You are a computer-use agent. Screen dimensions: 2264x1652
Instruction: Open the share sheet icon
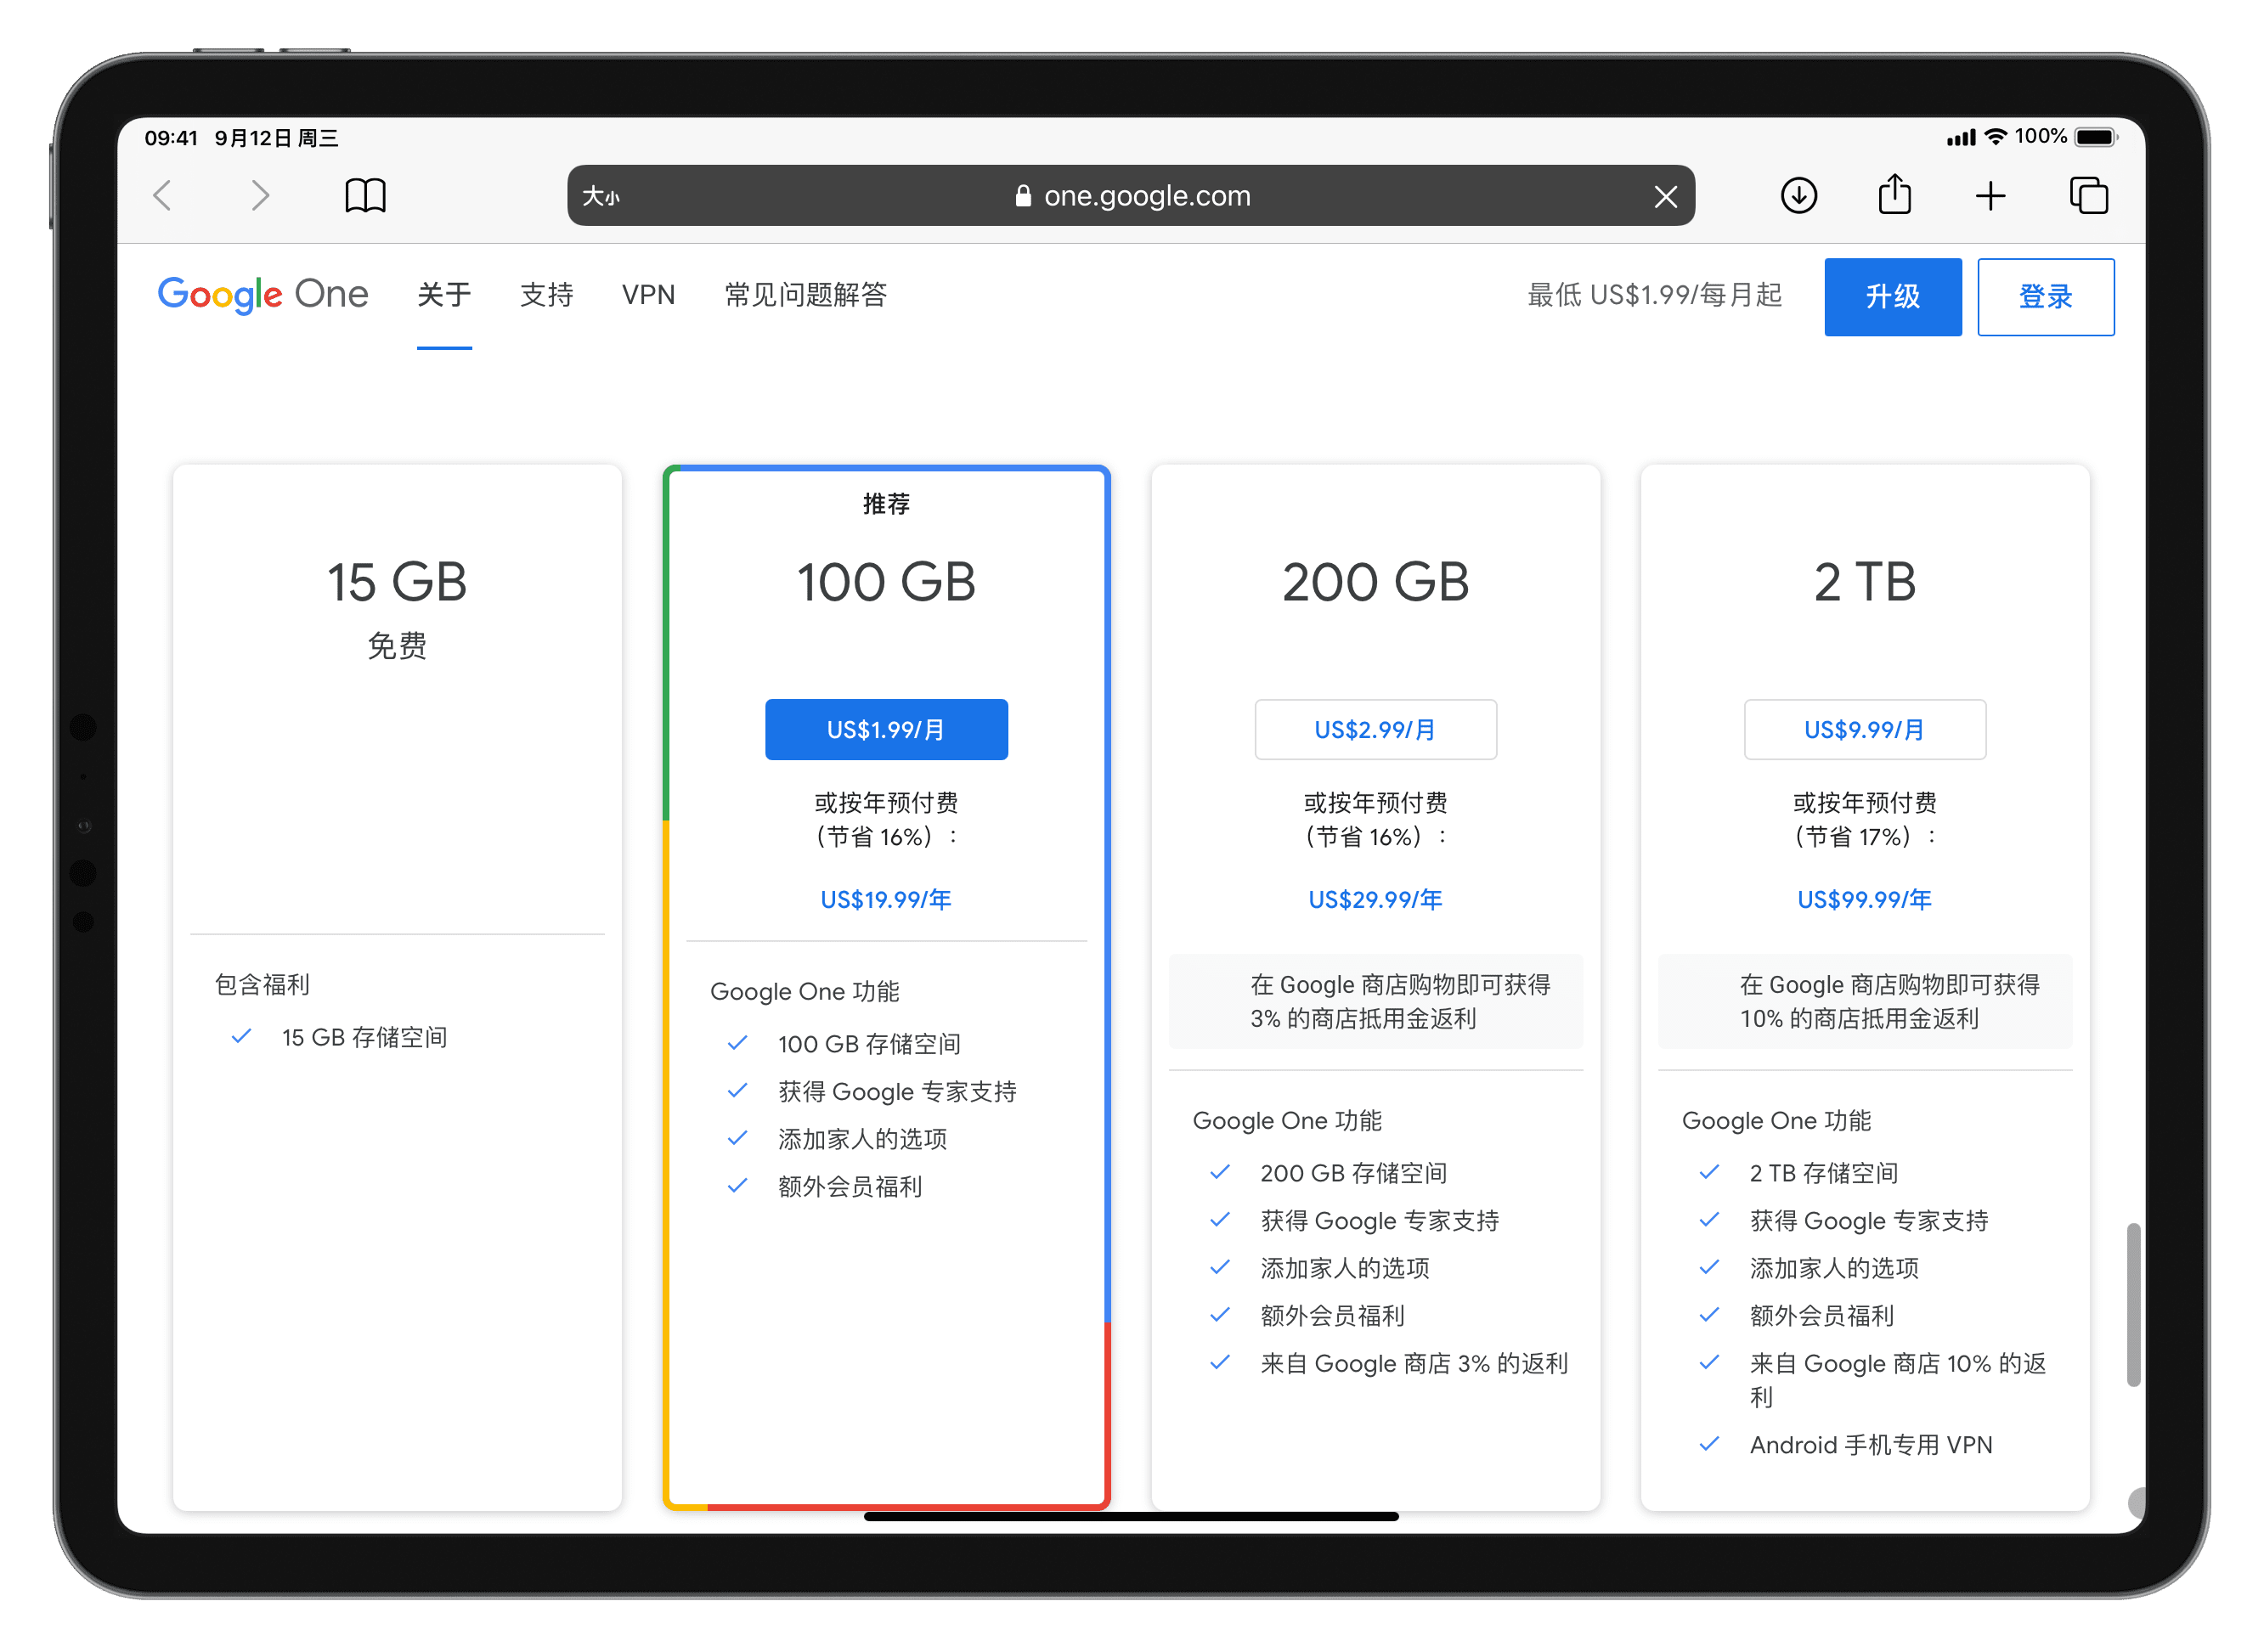coord(1894,193)
